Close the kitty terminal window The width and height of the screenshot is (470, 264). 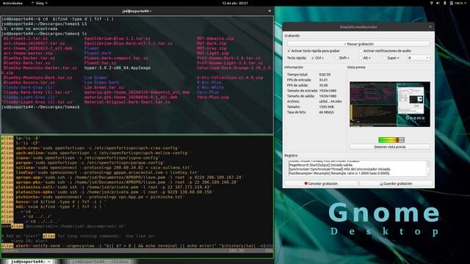point(270,11)
